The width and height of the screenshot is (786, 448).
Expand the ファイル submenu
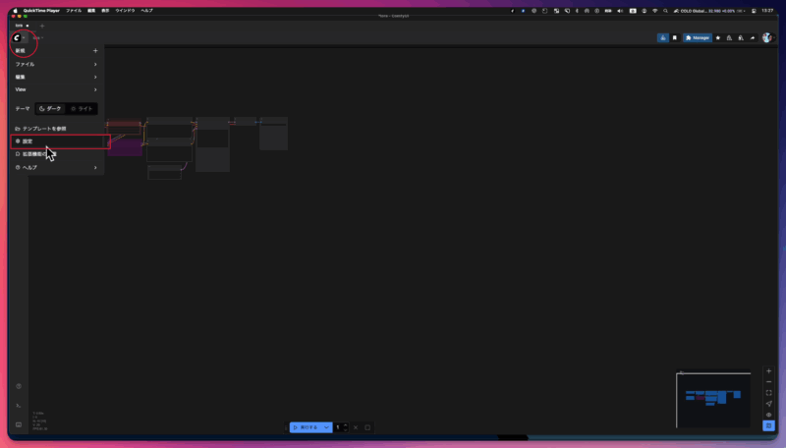tap(56, 64)
